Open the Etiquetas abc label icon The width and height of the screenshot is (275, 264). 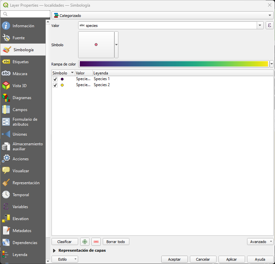(x=6, y=62)
